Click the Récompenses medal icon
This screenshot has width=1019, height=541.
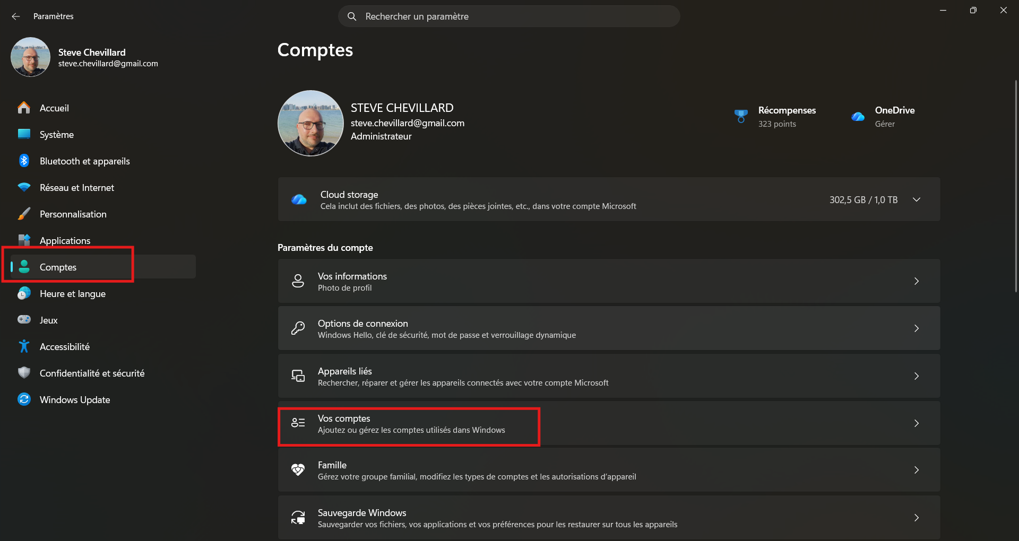click(x=741, y=116)
